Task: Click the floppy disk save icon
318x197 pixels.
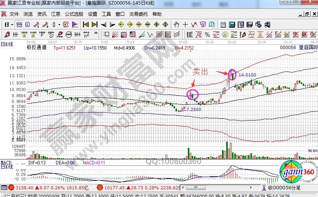Action: point(249,25)
